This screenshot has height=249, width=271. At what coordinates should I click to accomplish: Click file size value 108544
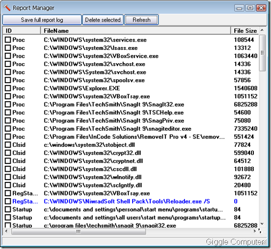point(244,40)
